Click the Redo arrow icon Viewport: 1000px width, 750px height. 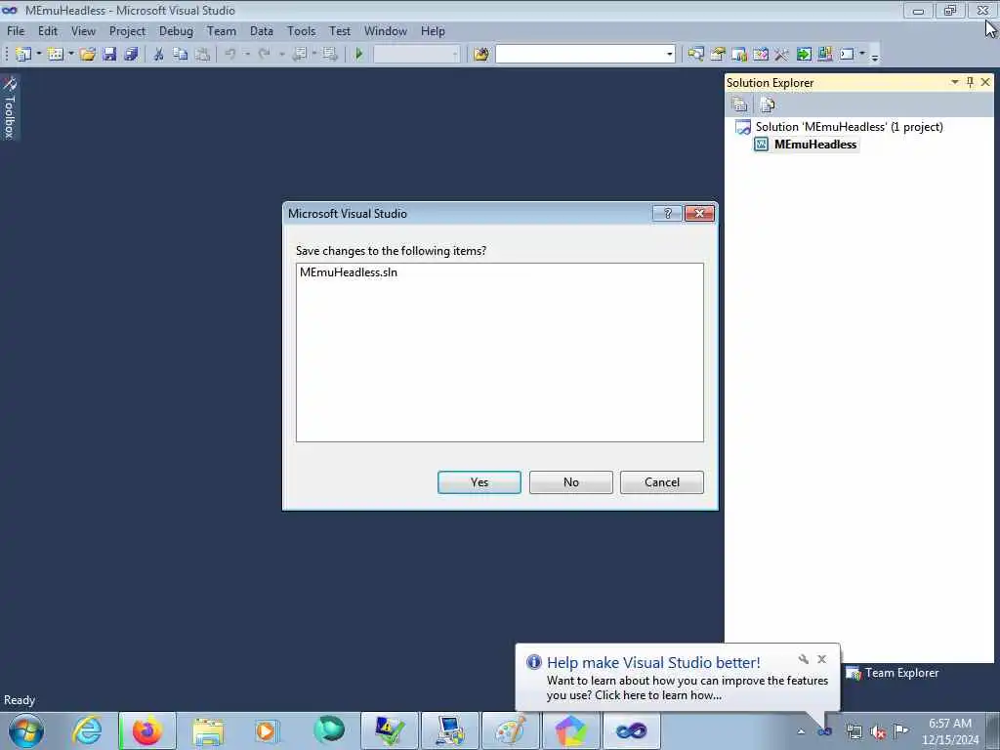point(264,55)
